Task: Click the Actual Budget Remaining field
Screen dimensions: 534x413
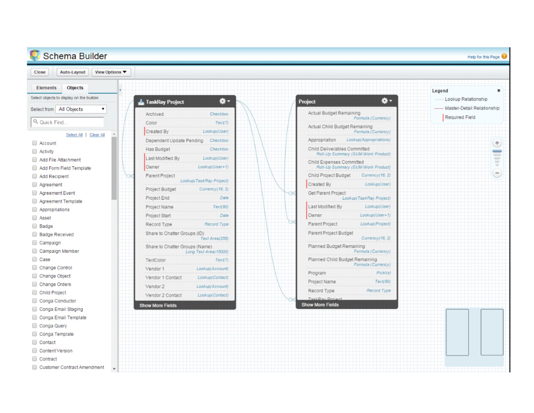Action: pyautogui.click(x=349, y=115)
